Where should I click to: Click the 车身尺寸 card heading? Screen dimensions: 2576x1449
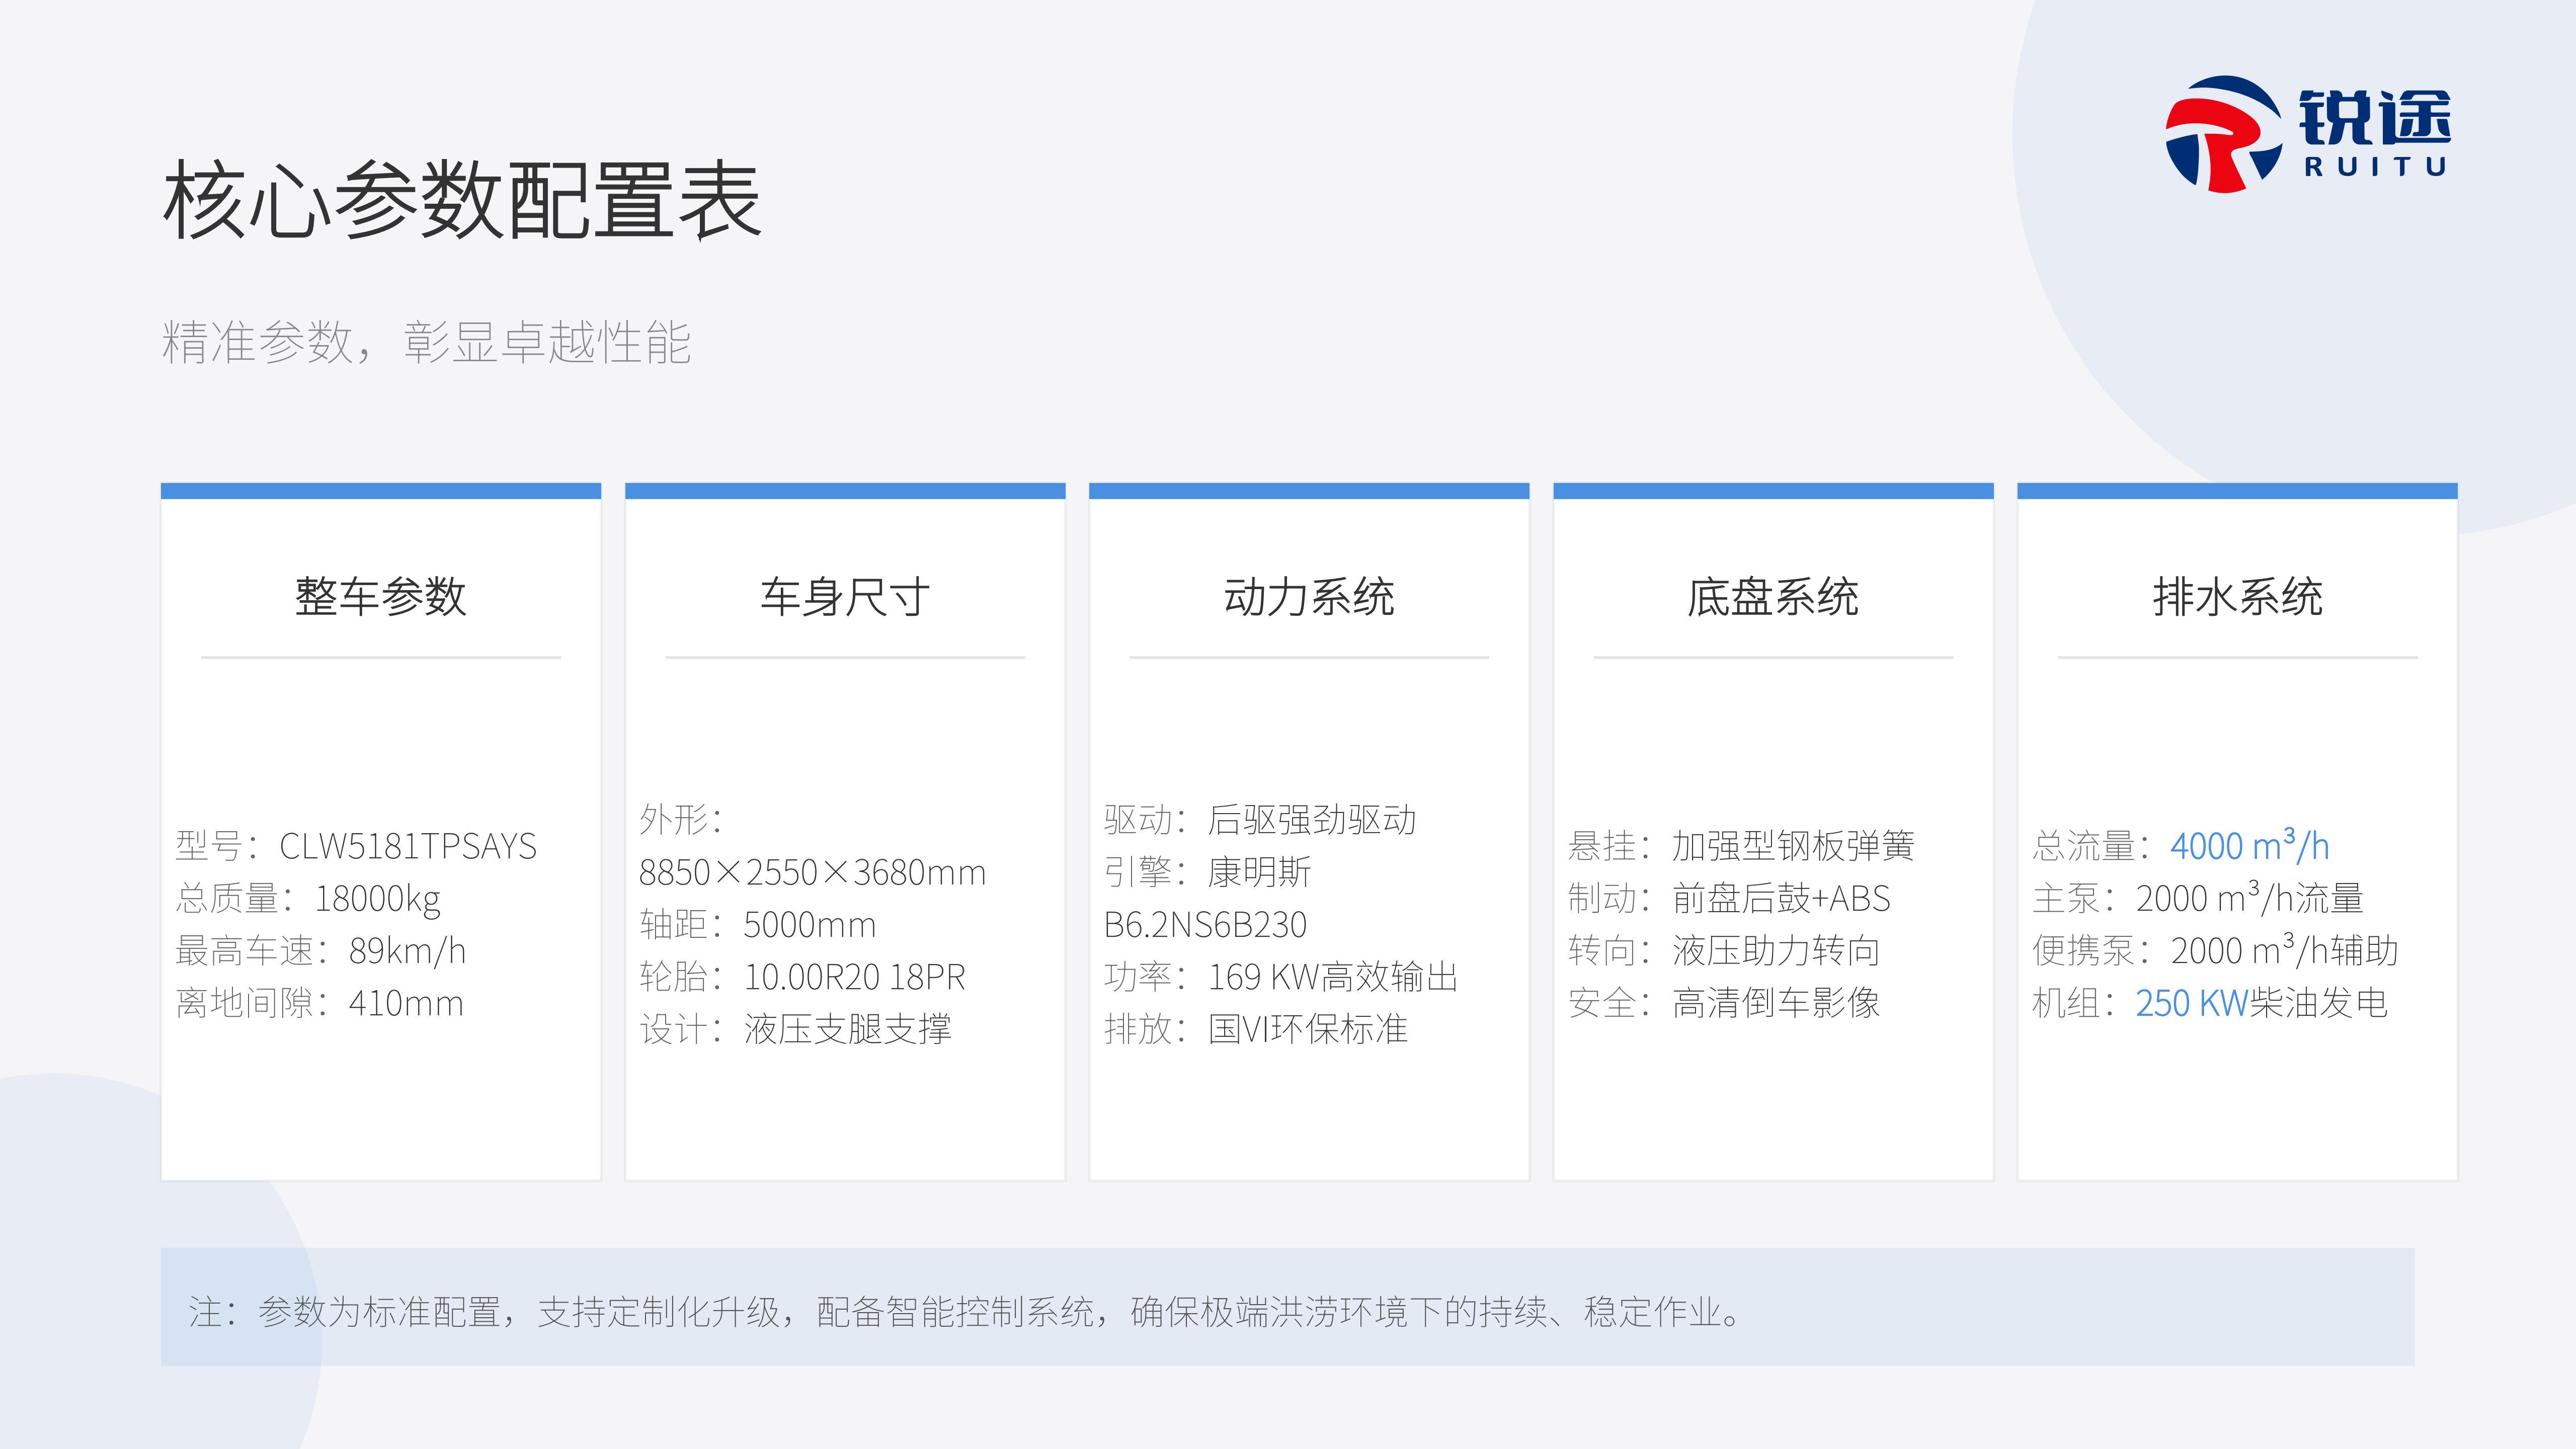coord(845,597)
